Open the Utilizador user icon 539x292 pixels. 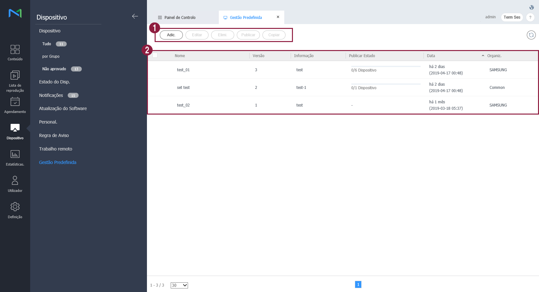click(x=15, y=180)
